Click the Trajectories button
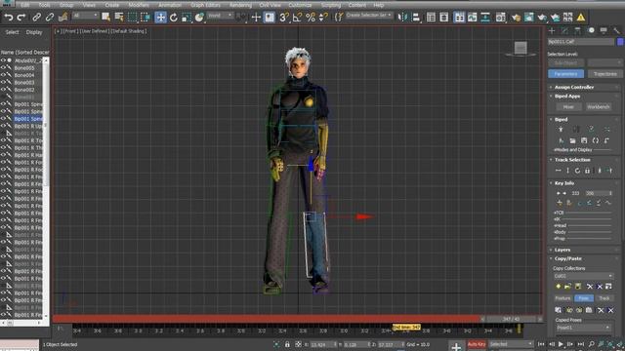Image resolution: width=625 pixels, height=351 pixels. point(604,74)
